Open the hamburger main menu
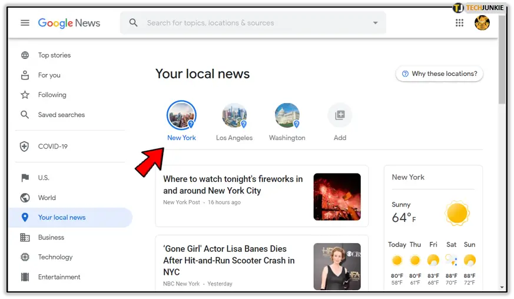 [x=25, y=22]
